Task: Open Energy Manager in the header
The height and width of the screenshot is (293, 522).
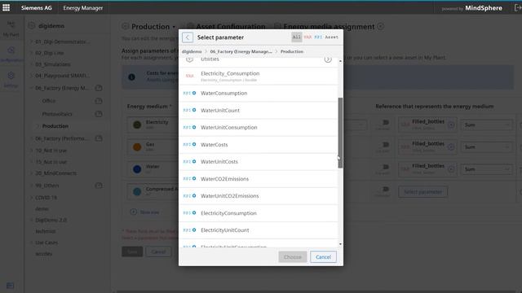Action: point(83,8)
